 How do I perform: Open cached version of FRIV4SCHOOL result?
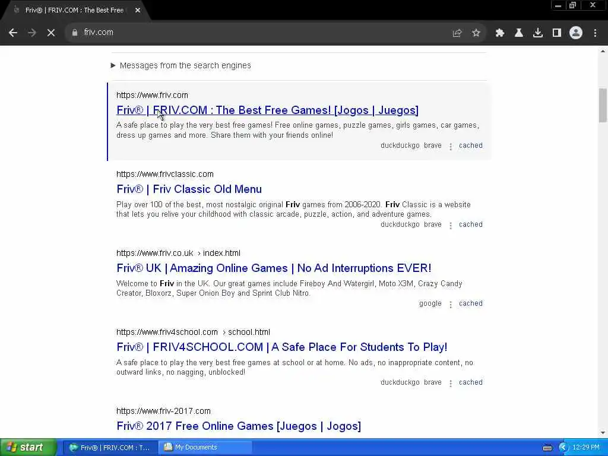coord(471,382)
